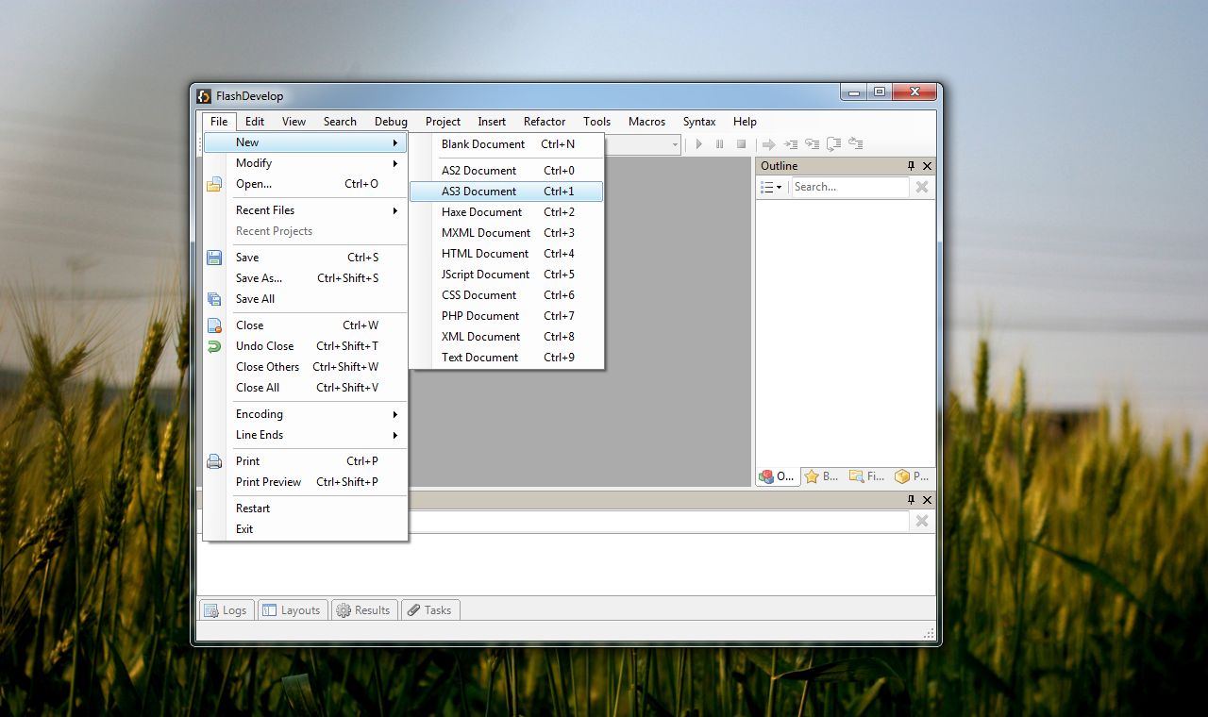Image resolution: width=1208 pixels, height=717 pixels.
Task: Choose JScript Document
Action: pyautogui.click(x=506, y=275)
